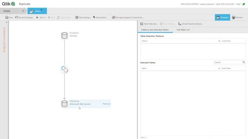Open the TASKS view tab

7,11
